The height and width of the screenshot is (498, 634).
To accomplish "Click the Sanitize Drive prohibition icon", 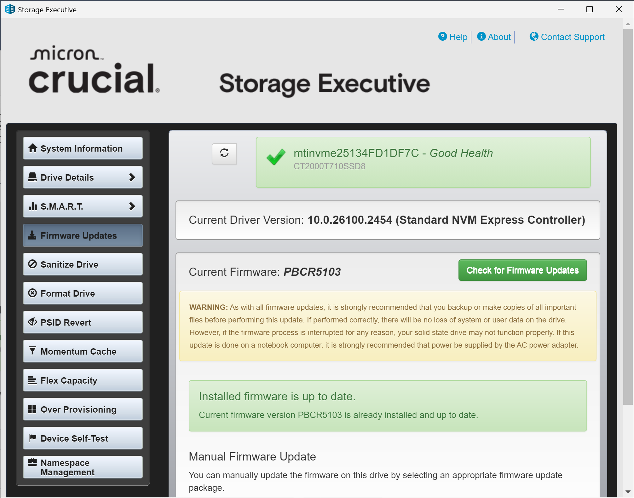I will point(32,264).
